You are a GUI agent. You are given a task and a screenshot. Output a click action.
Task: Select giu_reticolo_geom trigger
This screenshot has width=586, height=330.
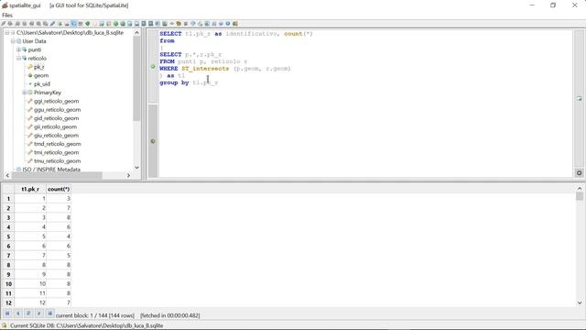pos(57,136)
